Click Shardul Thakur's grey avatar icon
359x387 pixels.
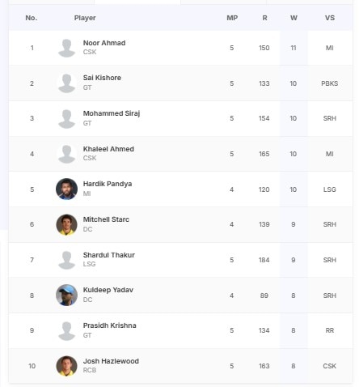click(x=66, y=260)
